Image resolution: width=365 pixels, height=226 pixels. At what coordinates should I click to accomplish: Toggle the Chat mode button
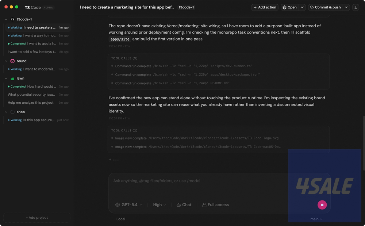pyautogui.click(x=184, y=205)
